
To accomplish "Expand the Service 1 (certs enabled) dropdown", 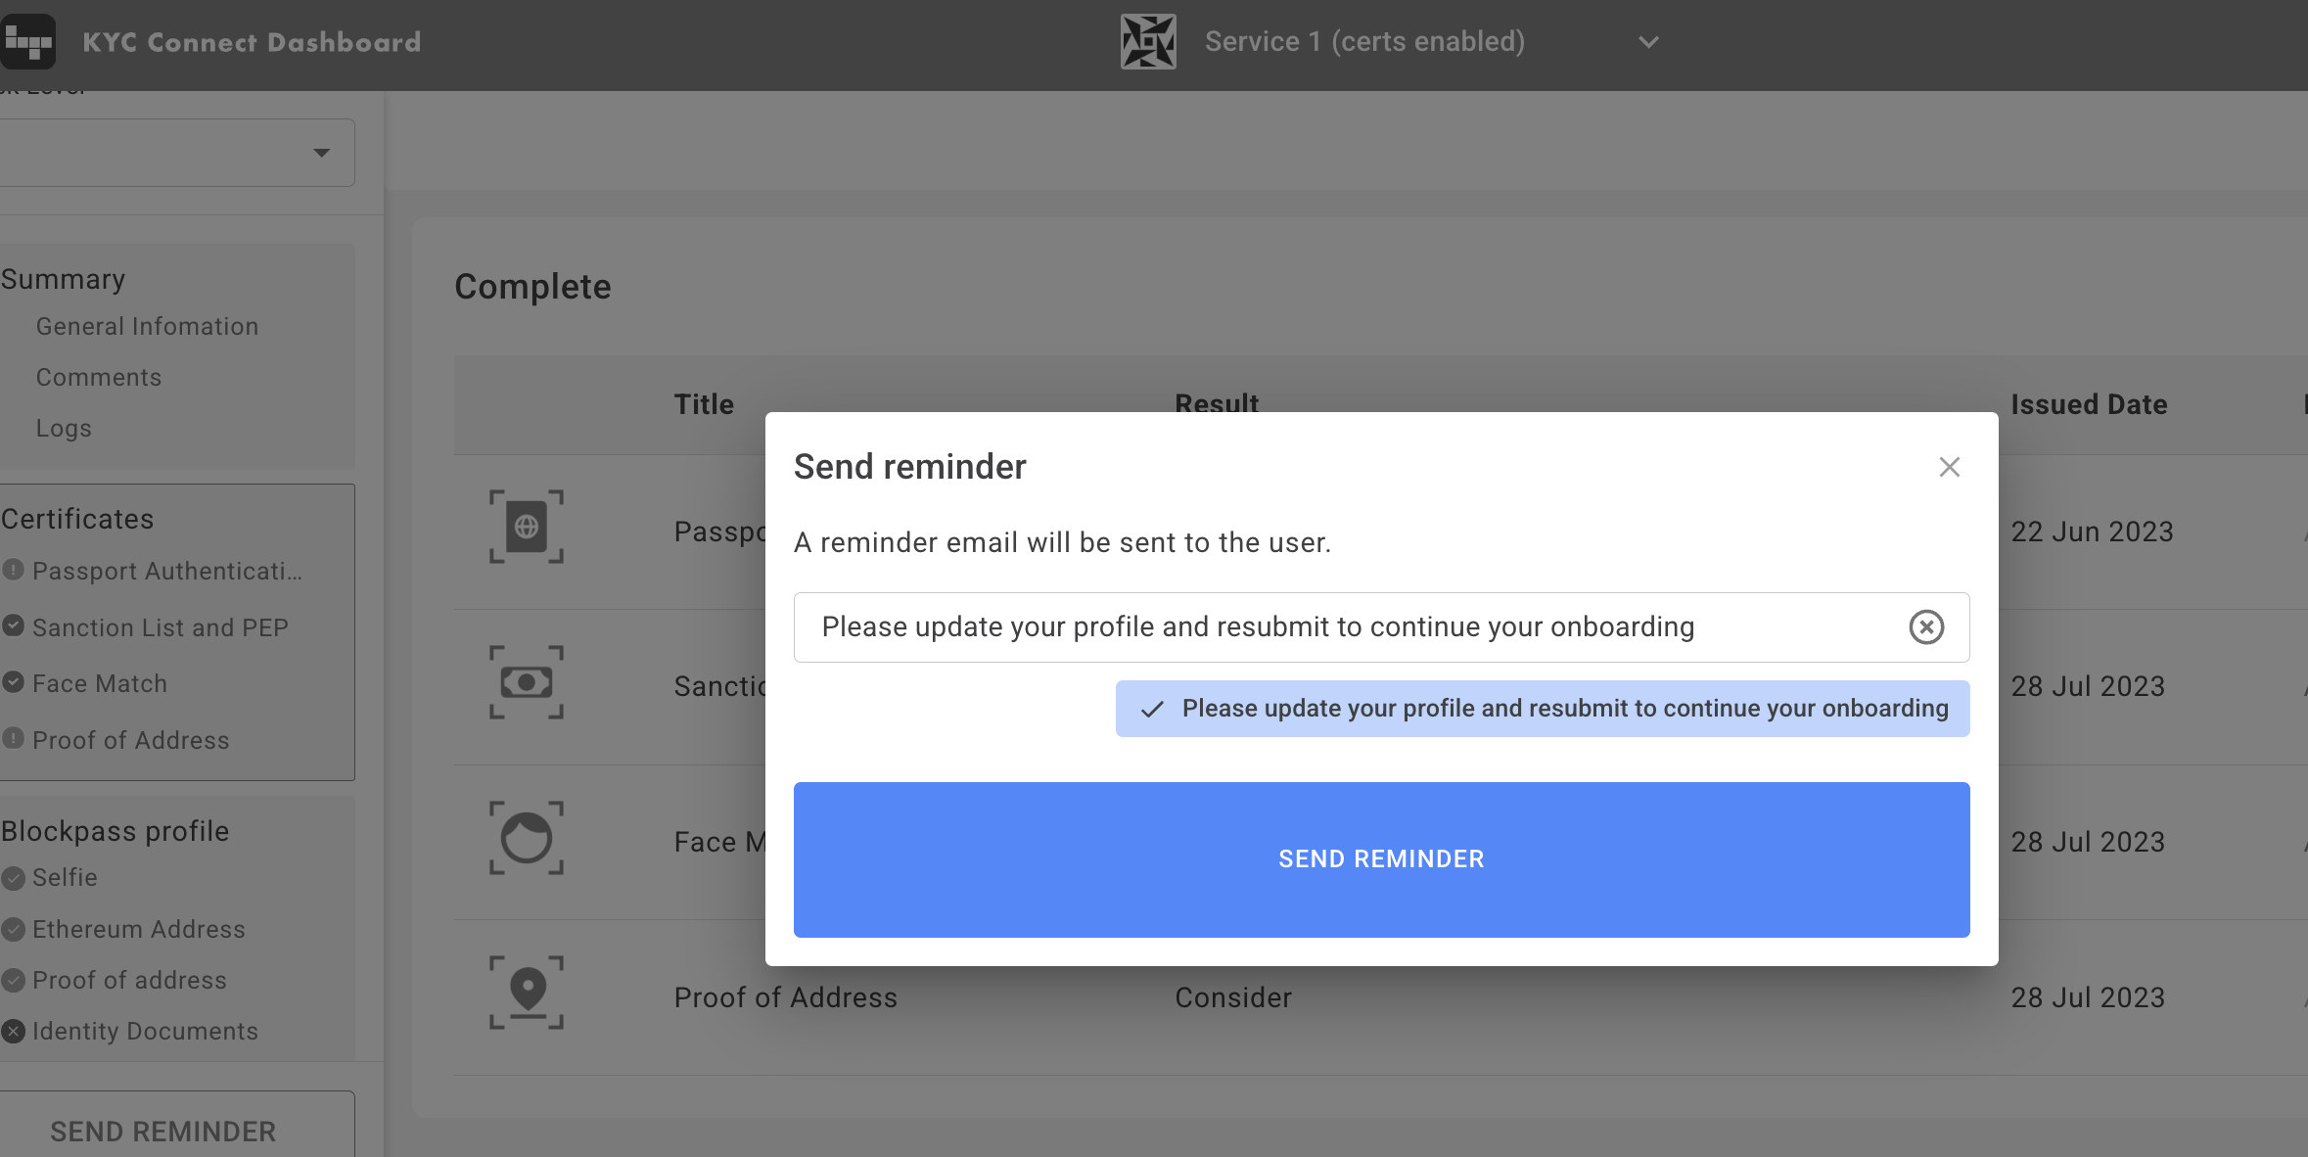I will click(x=1648, y=42).
